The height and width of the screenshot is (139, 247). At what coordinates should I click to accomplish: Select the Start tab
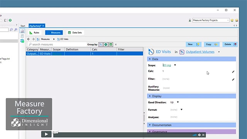coord(23,26)
